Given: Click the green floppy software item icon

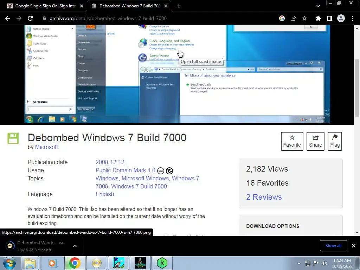Looking at the screenshot, I should [x=13, y=138].
